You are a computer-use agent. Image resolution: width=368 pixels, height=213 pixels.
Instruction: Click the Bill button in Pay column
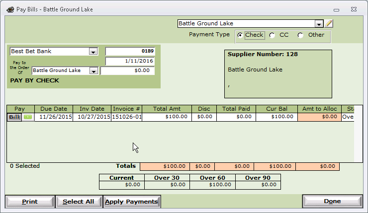pos(14,117)
